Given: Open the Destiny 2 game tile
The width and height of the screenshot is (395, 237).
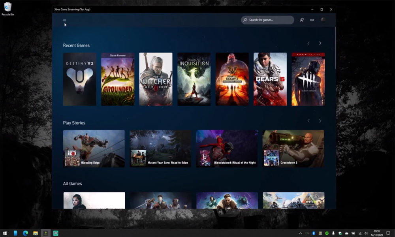Looking at the screenshot, I should (x=80, y=79).
